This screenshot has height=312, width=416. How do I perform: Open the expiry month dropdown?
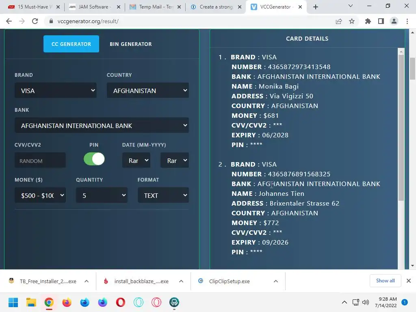[136, 160]
